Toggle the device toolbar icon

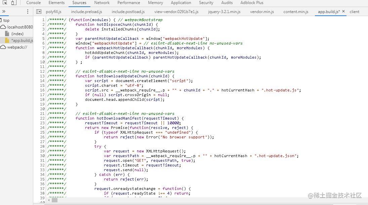click(x=14, y=3)
